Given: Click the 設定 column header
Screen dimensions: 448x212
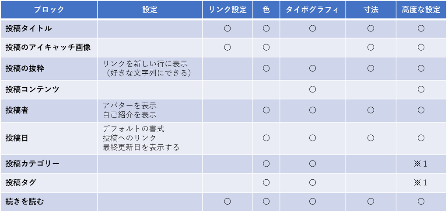Looking at the screenshot, I should pos(150,10).
